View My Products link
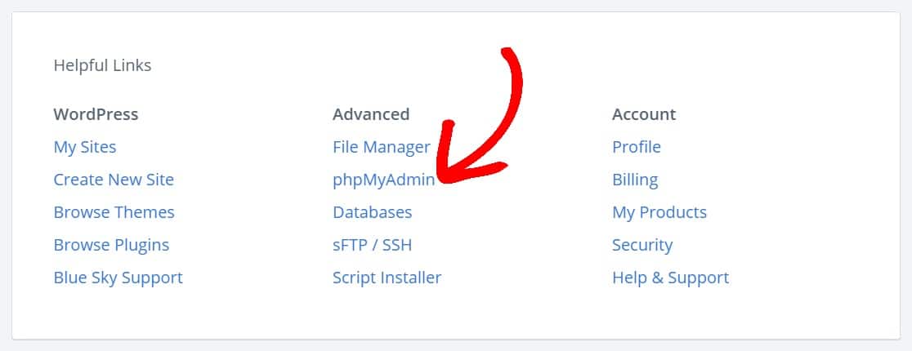 [x=659, y=212]
